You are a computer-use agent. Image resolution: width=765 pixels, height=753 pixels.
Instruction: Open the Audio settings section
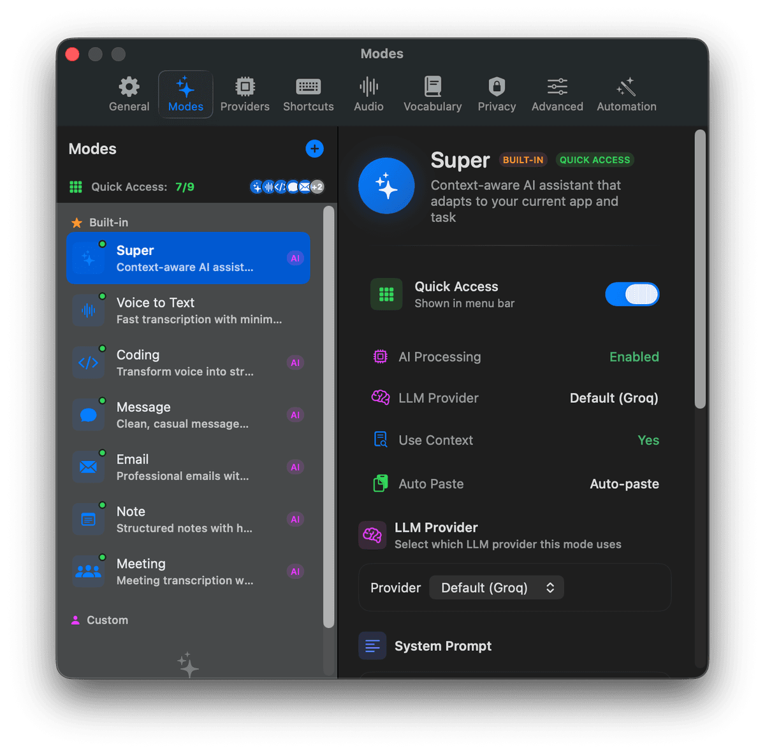[368, 93]
